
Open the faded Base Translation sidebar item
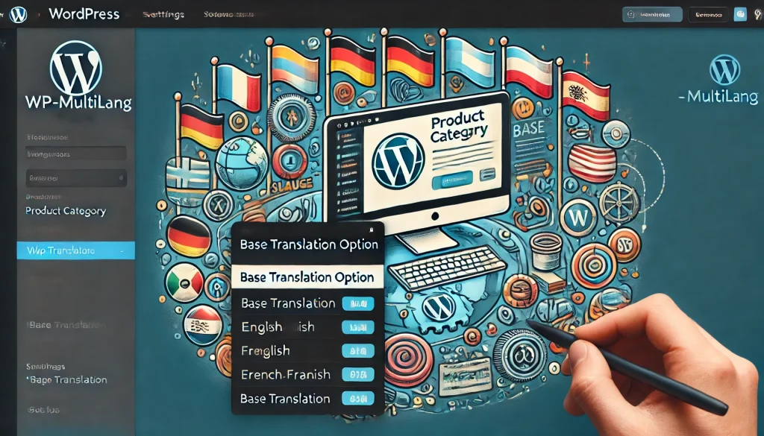click(66, 325)
